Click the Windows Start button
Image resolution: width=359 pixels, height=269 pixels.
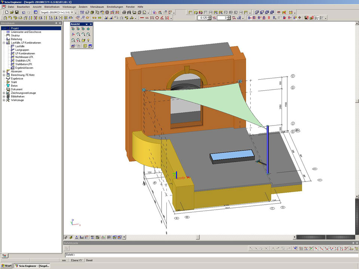click(6, 266)
